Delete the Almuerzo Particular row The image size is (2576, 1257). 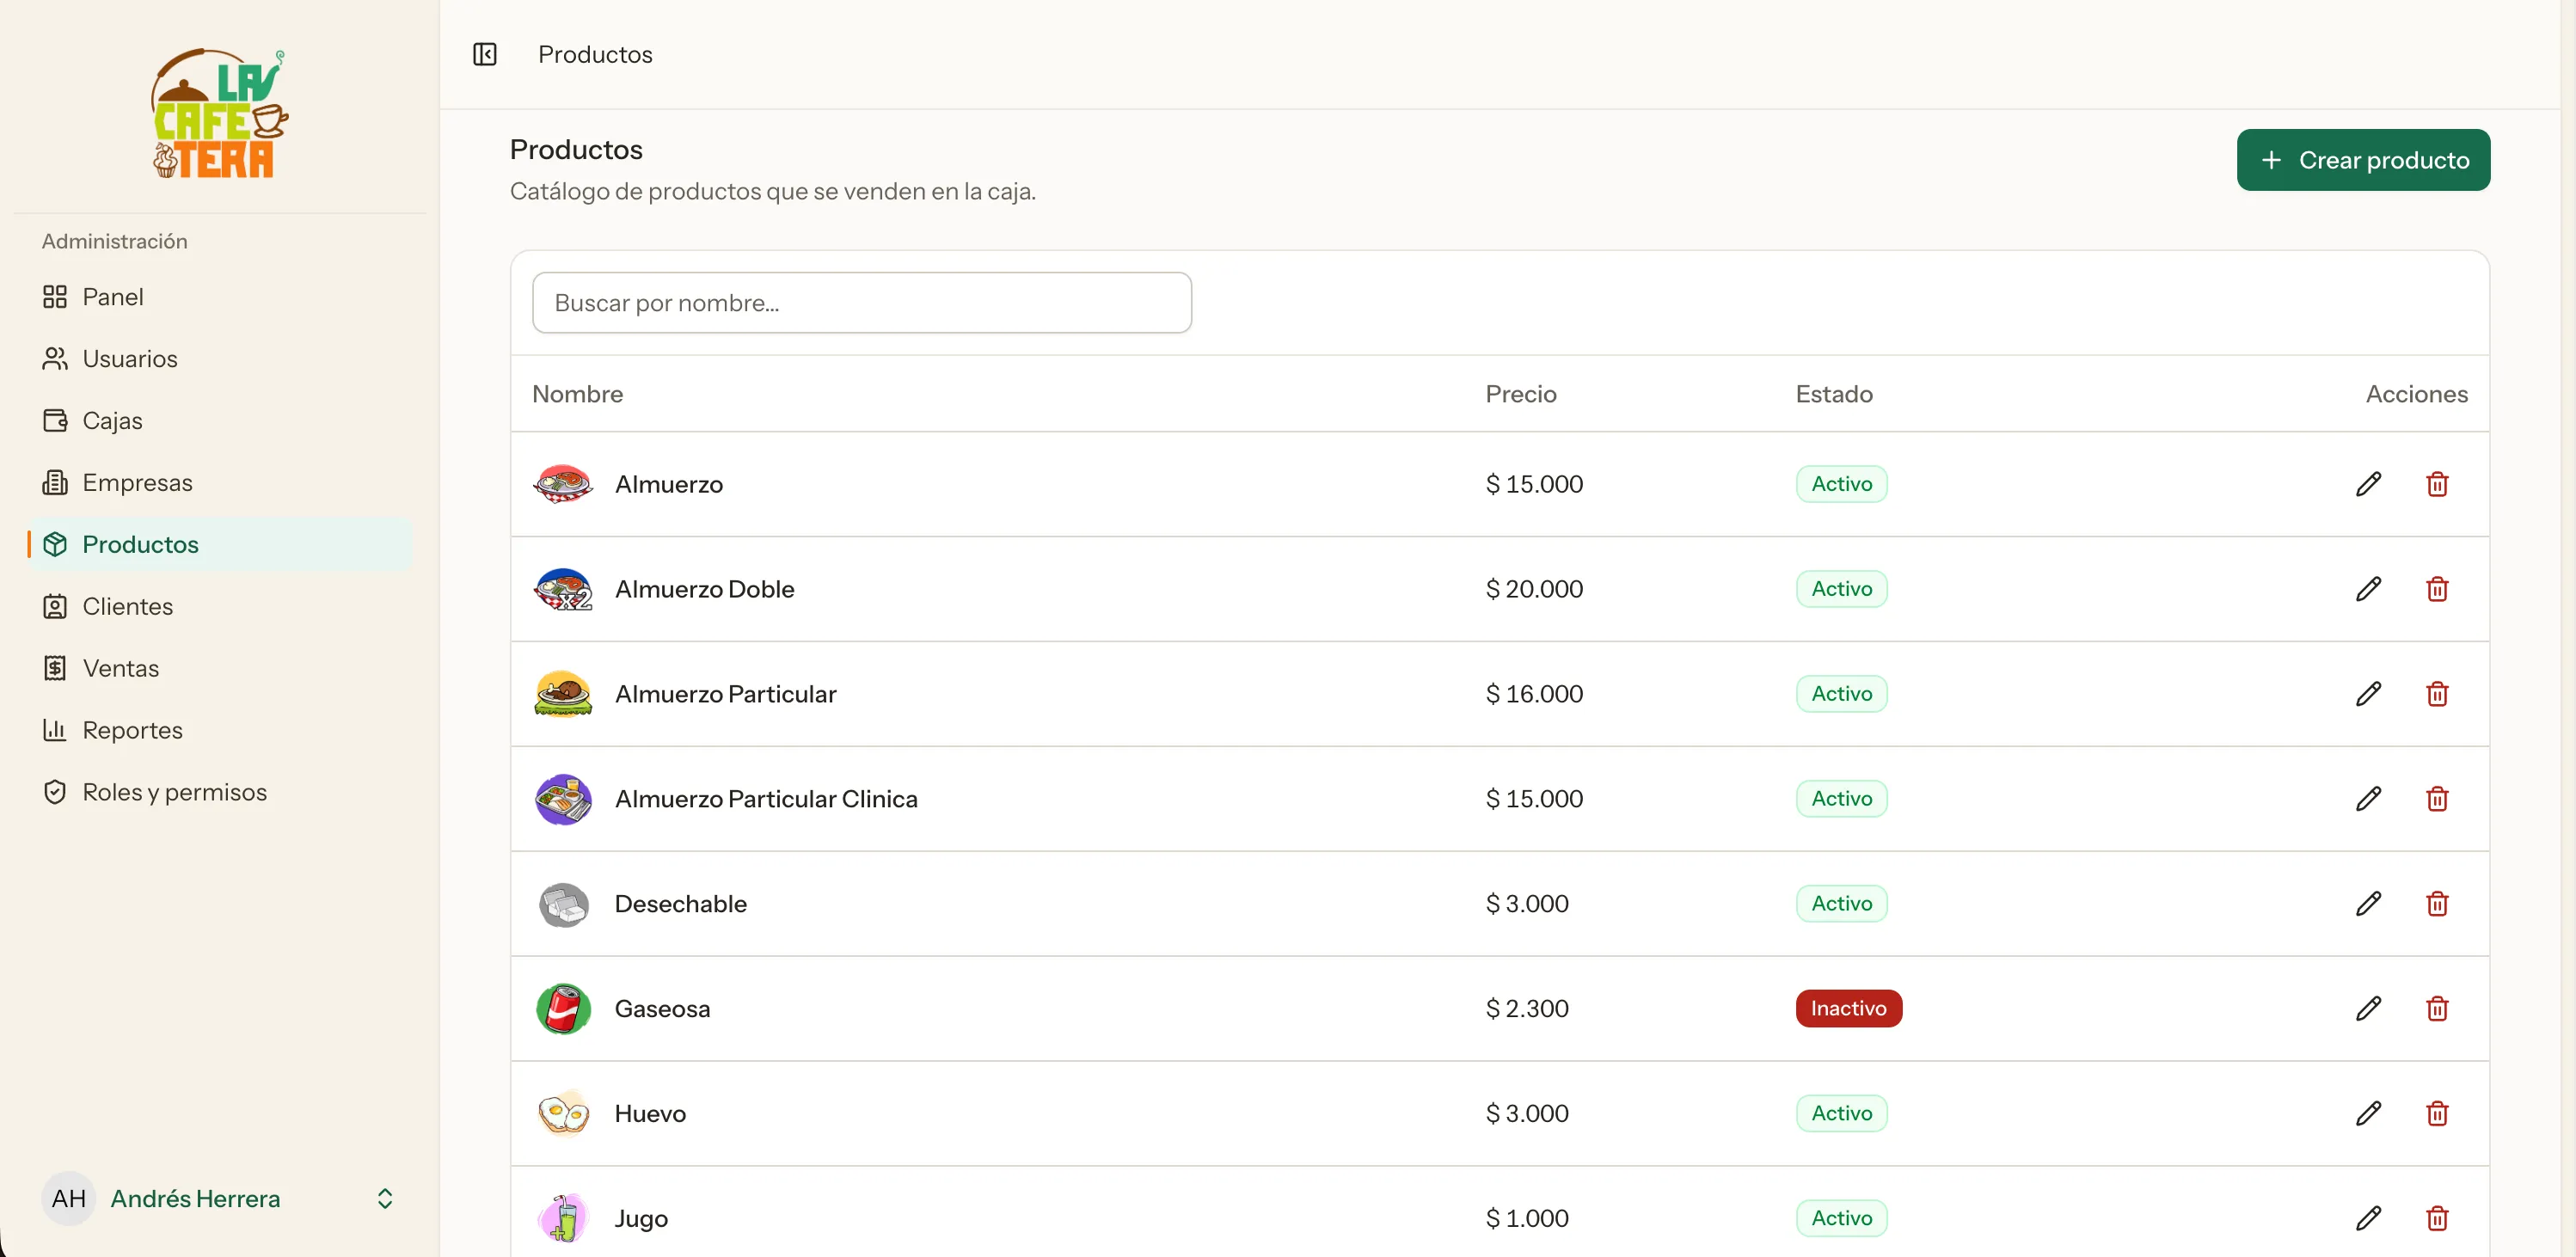tap(2437, 694)
